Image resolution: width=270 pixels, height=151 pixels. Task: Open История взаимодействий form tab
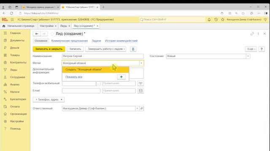click(121, 41)
